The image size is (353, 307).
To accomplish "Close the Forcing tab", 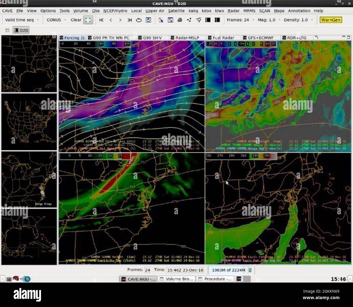I will tap(83, 38).
